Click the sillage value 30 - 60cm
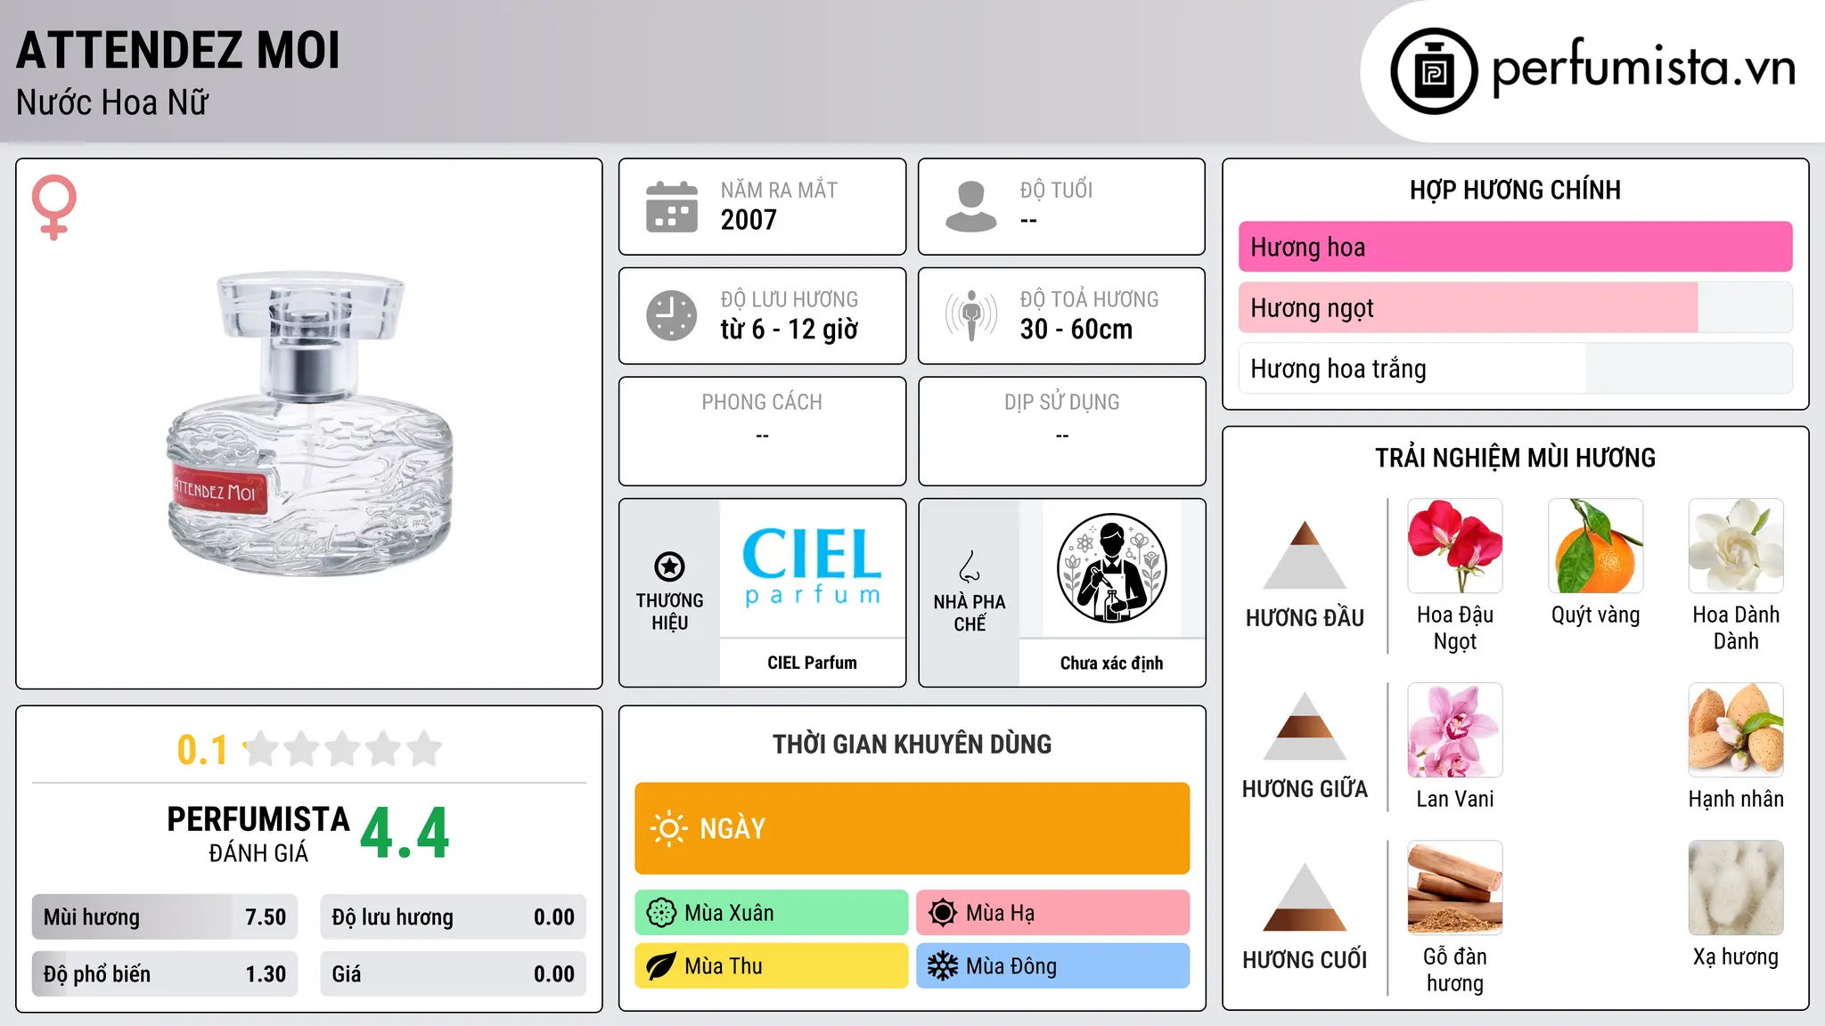Screen dimensions: 1825x1026 [x=1076, y=330]
